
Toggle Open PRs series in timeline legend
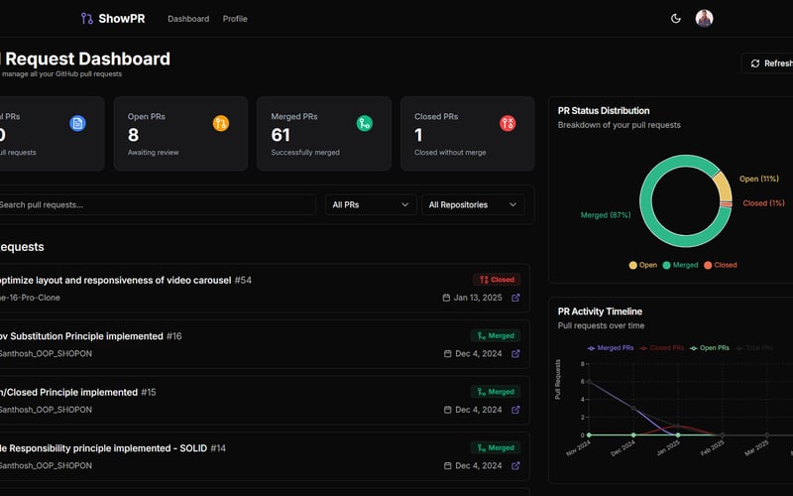(x=709, y=348)
